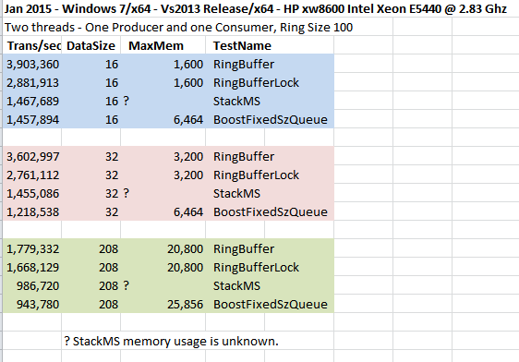Image resolution: width=519 pixels, height=362 pixels.
Task: Select the StackMS memory usage footnote cell
Action: pyautogui.click(x=171, y=341)
